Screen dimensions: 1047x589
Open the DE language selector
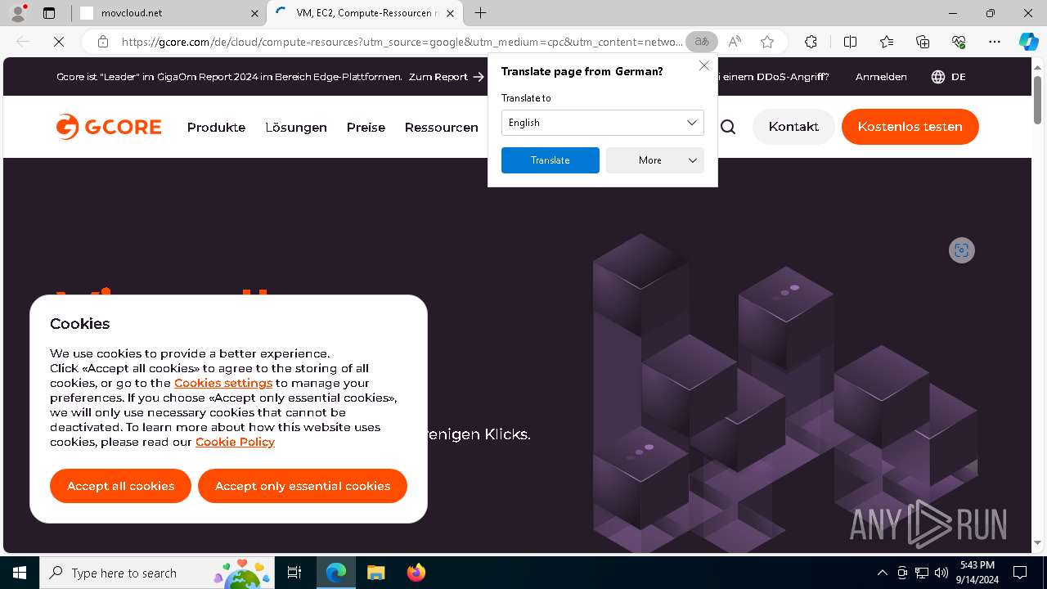coord(949,76)
